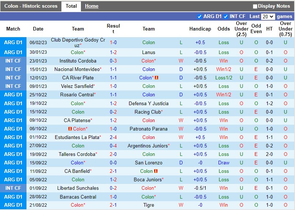This screenshot has height=210, width=295.
Task: Toggle the Display Notes checkbox
Action: pos(255,6)
